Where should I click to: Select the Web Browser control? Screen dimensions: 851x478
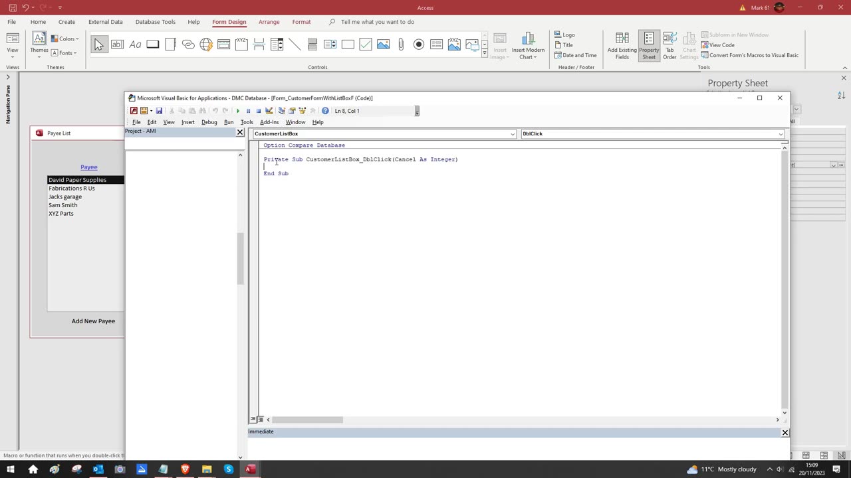[x=206, y=44]
